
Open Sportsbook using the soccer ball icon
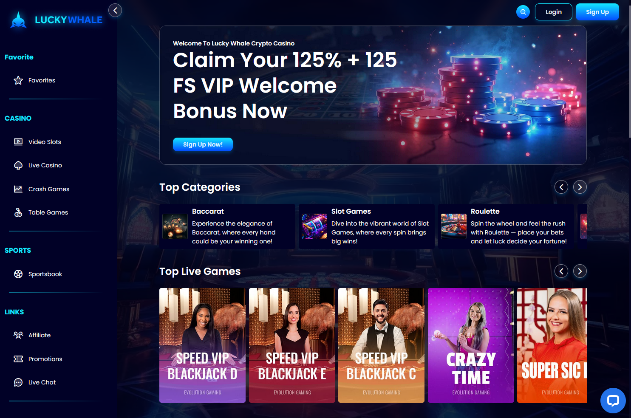pos(18,274)
